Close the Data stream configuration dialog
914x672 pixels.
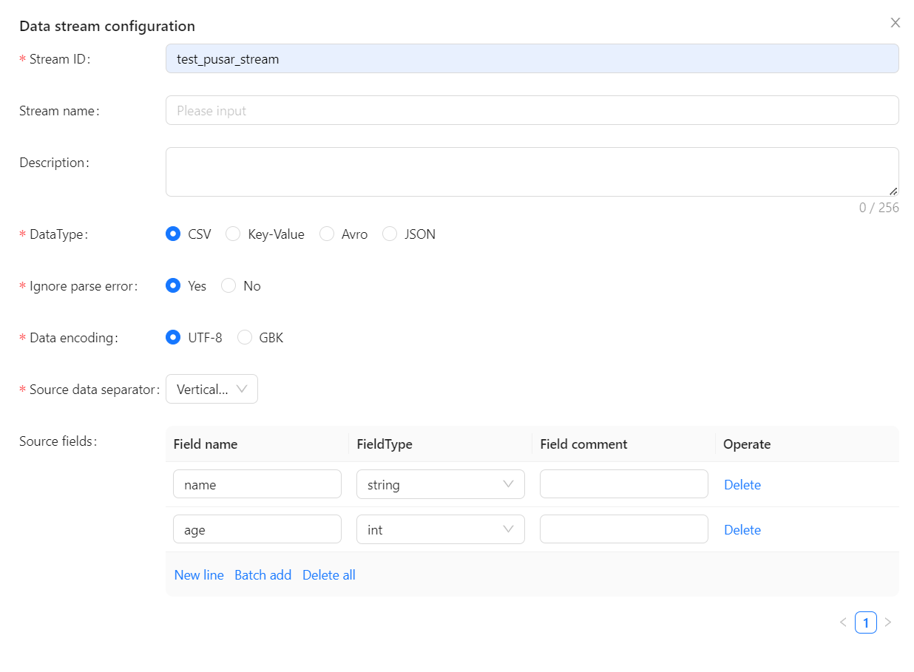click(896, 23)
